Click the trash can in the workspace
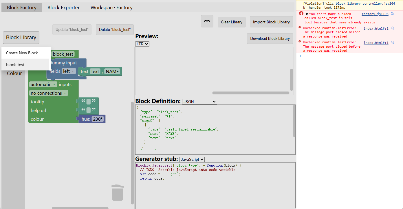403x209 pixels. pyautogui.click(x=118, y=193)
